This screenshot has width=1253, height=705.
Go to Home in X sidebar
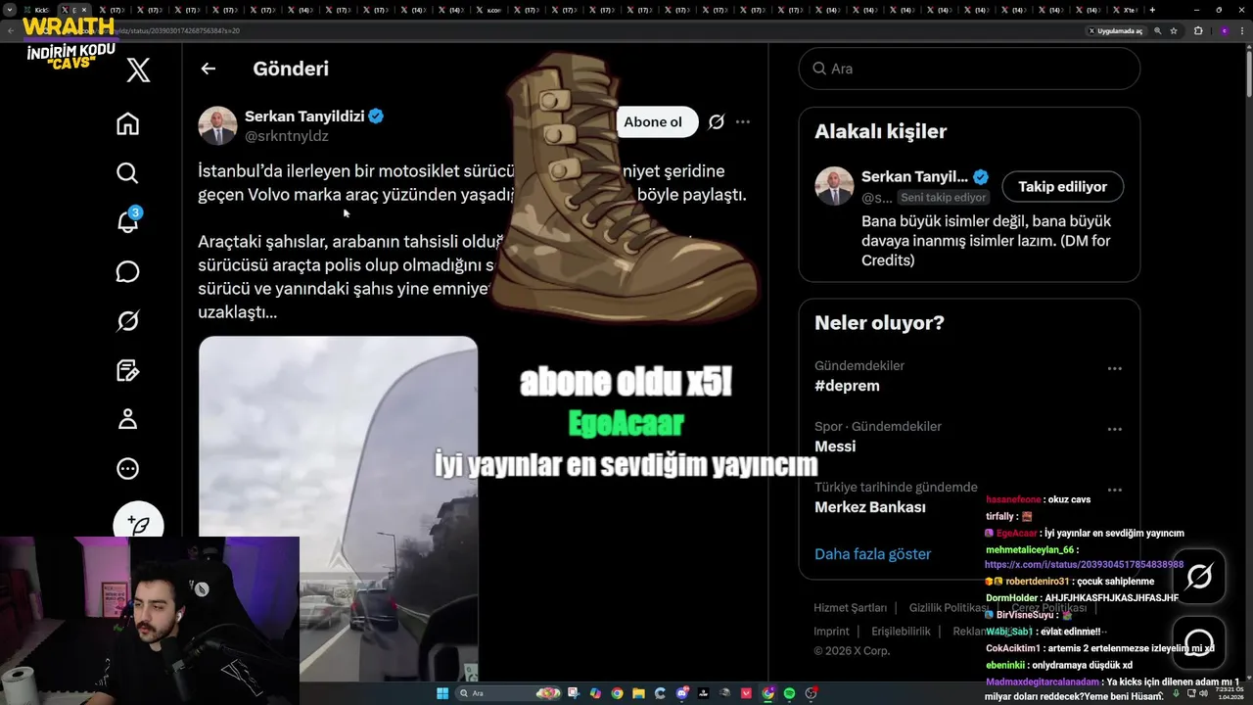(127, 123)
